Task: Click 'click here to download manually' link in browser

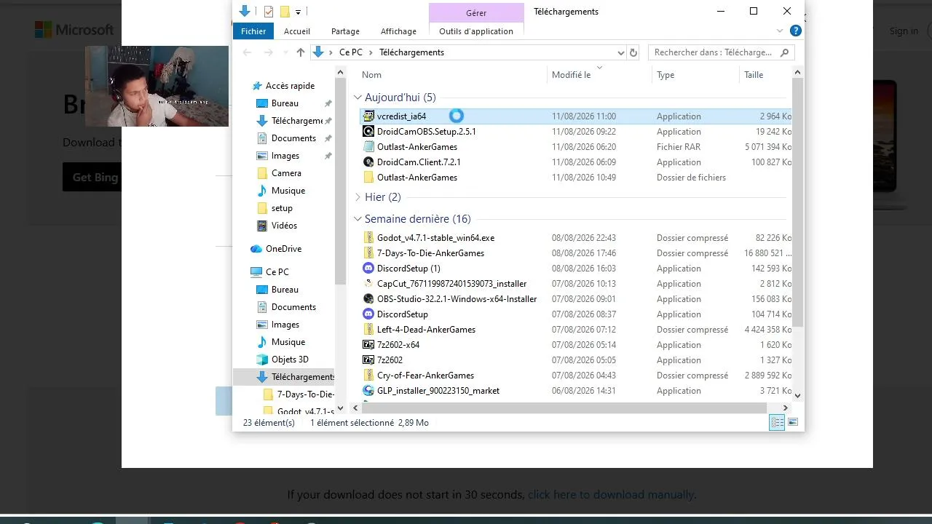Action: [611, 495]
